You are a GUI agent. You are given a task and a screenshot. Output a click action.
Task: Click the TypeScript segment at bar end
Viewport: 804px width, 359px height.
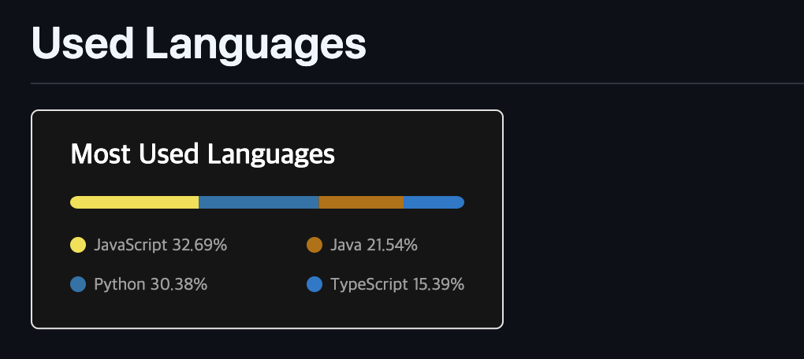click(434, 202)
